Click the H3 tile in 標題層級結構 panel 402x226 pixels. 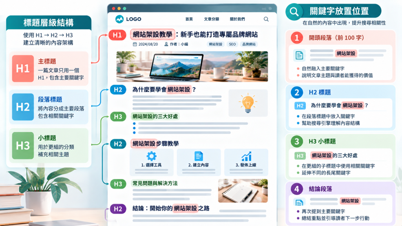click(23, 146)
